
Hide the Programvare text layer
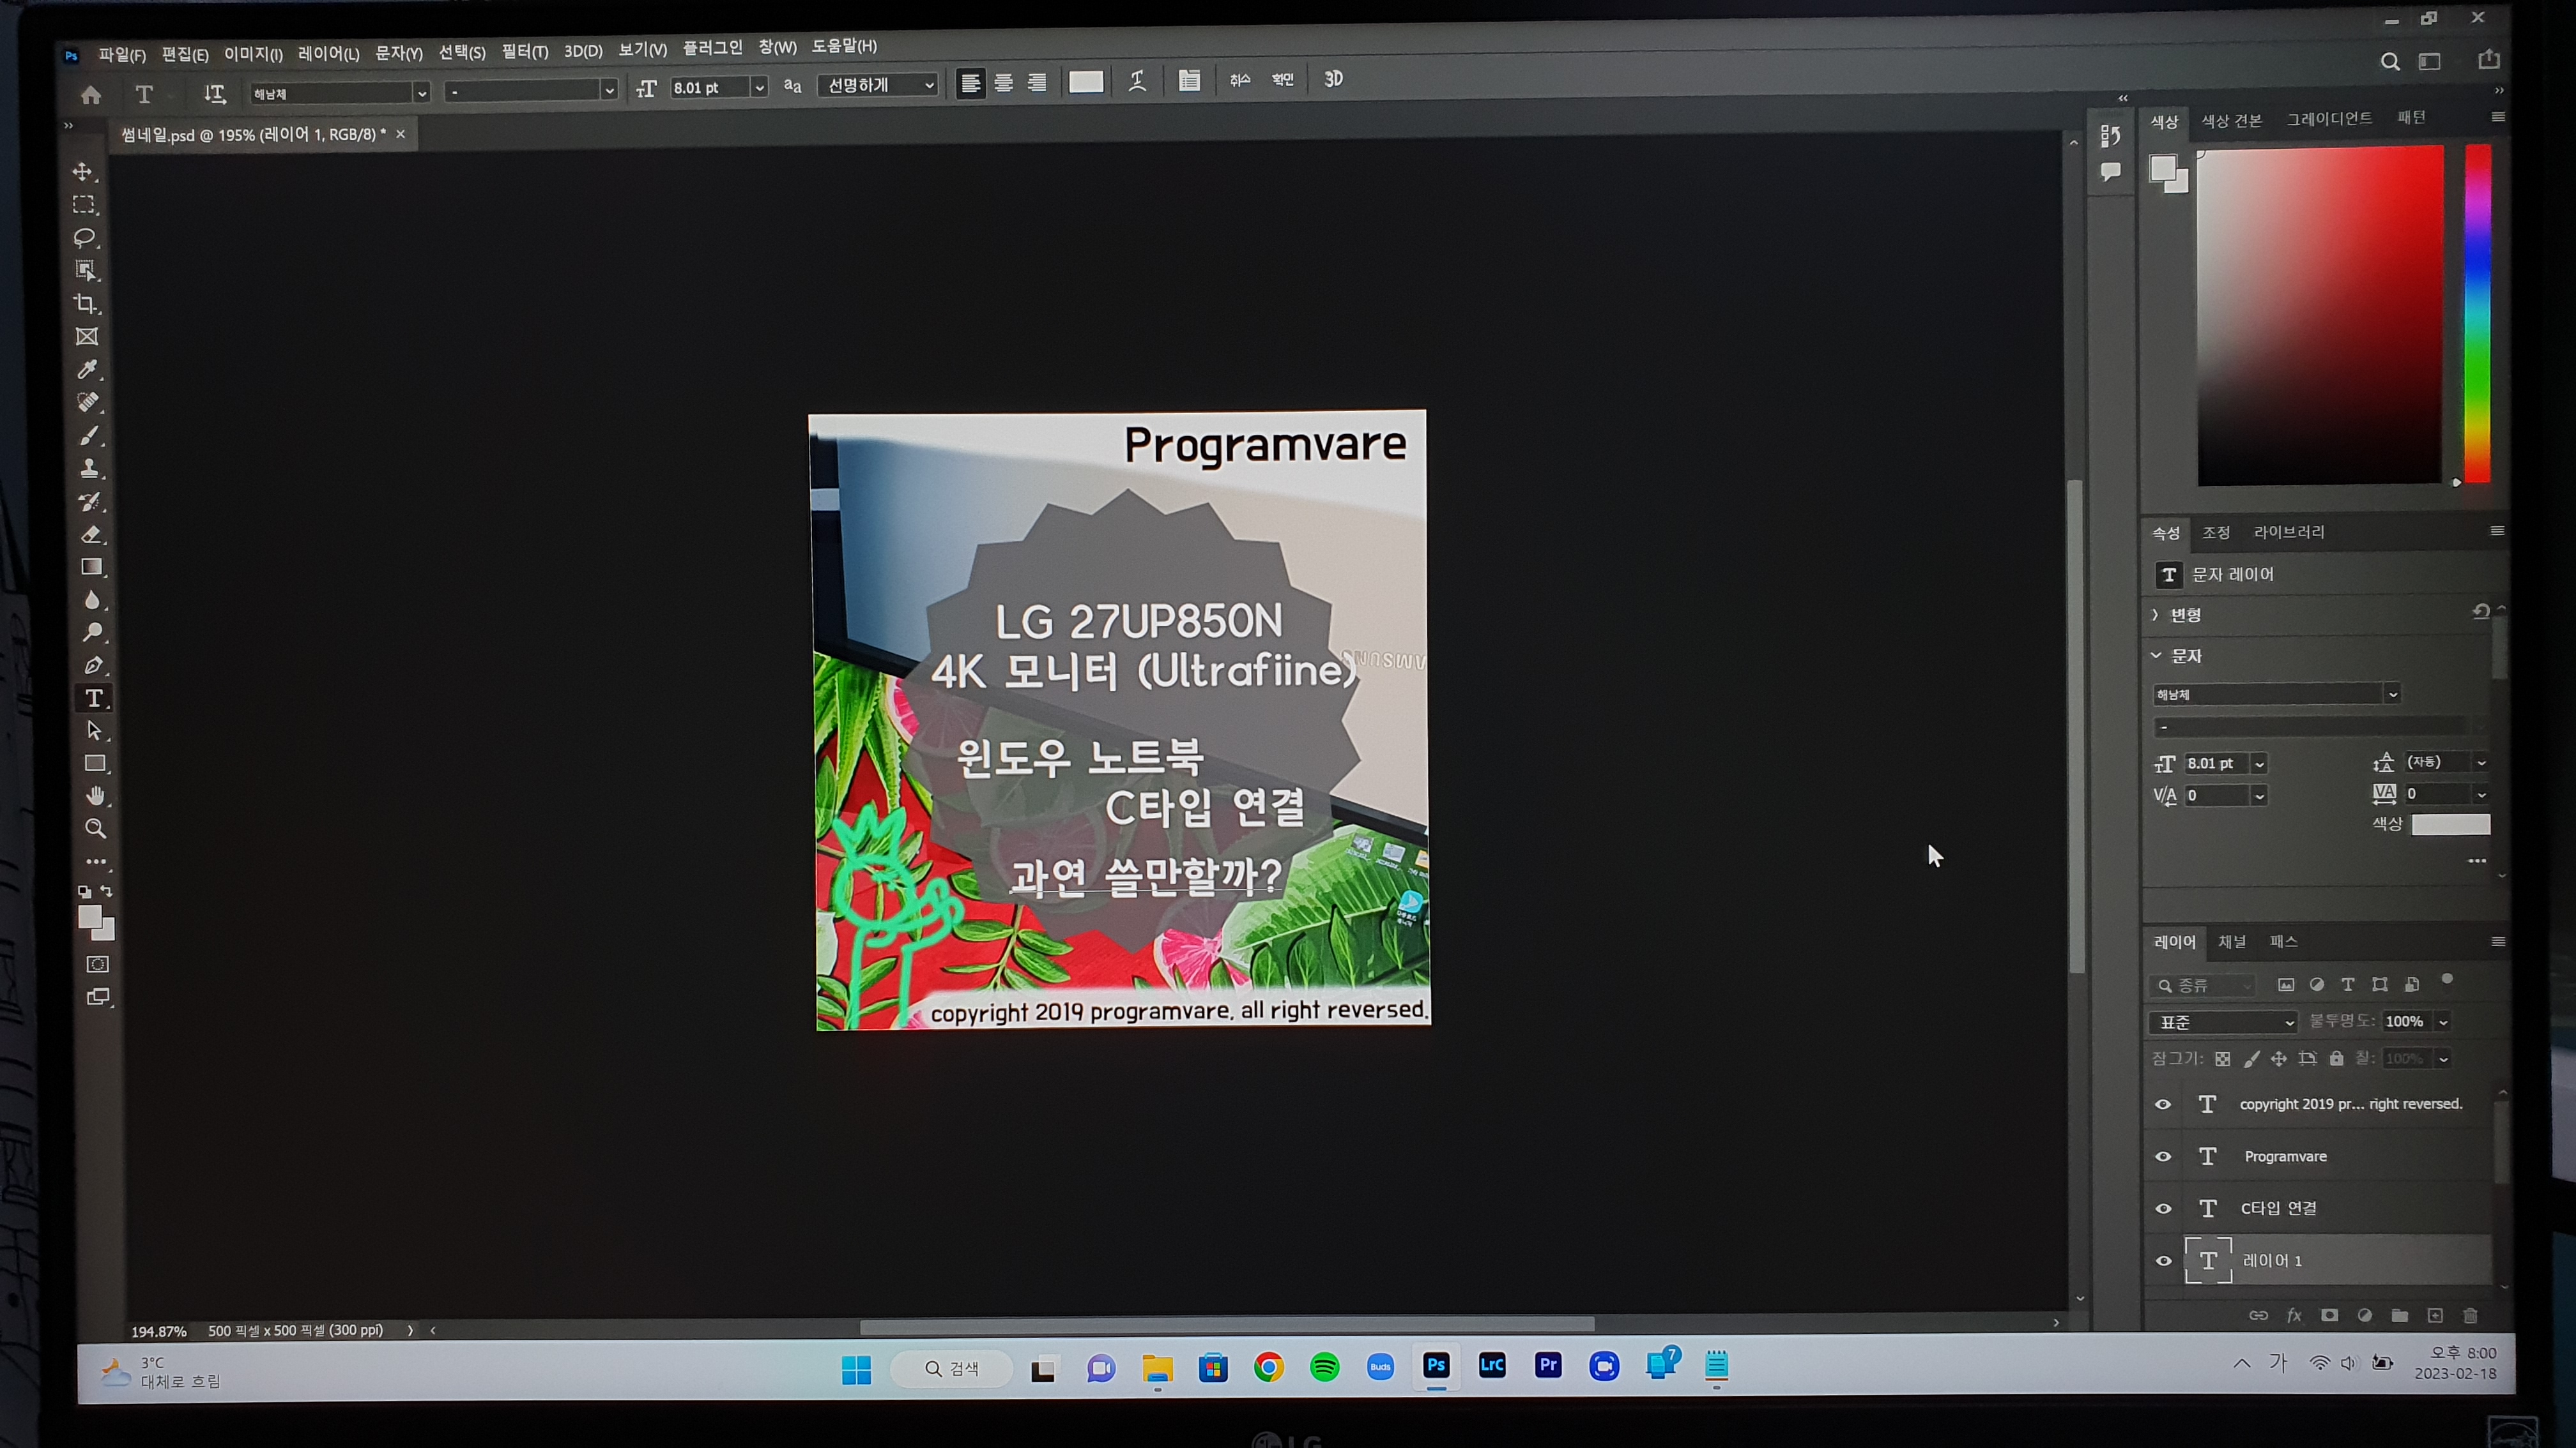[2163, 1156]
